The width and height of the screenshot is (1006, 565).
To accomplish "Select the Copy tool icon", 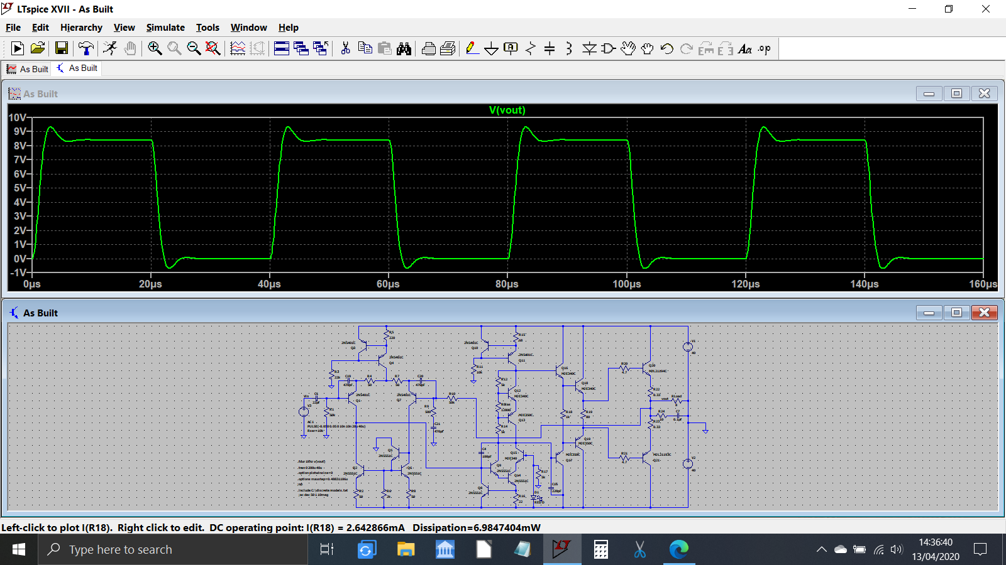I will coord(365,48).
